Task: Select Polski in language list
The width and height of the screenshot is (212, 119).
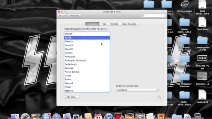Action: (87, 87)
